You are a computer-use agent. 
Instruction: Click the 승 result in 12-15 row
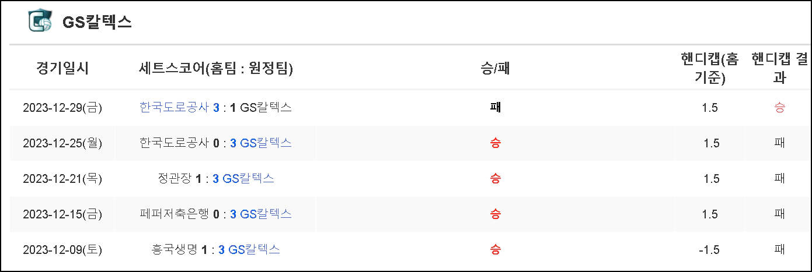(x=495, y=214)
